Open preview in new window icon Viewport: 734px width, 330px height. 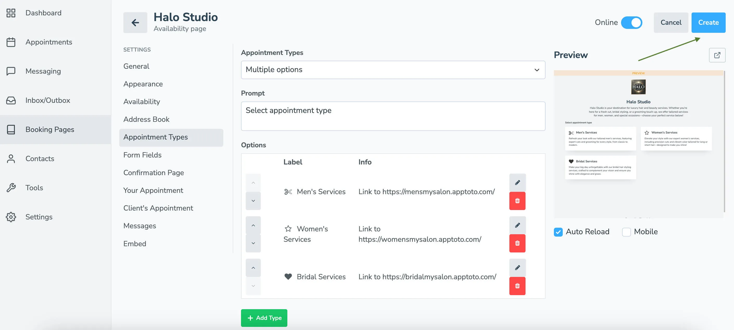(x=718, y=55)
